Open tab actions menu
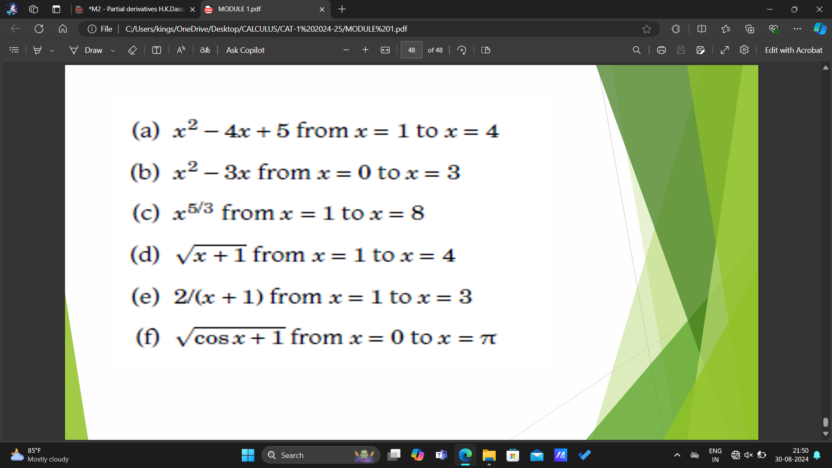Image resolution: width=832 pixels, height=468 pixels. click(56, 9)
